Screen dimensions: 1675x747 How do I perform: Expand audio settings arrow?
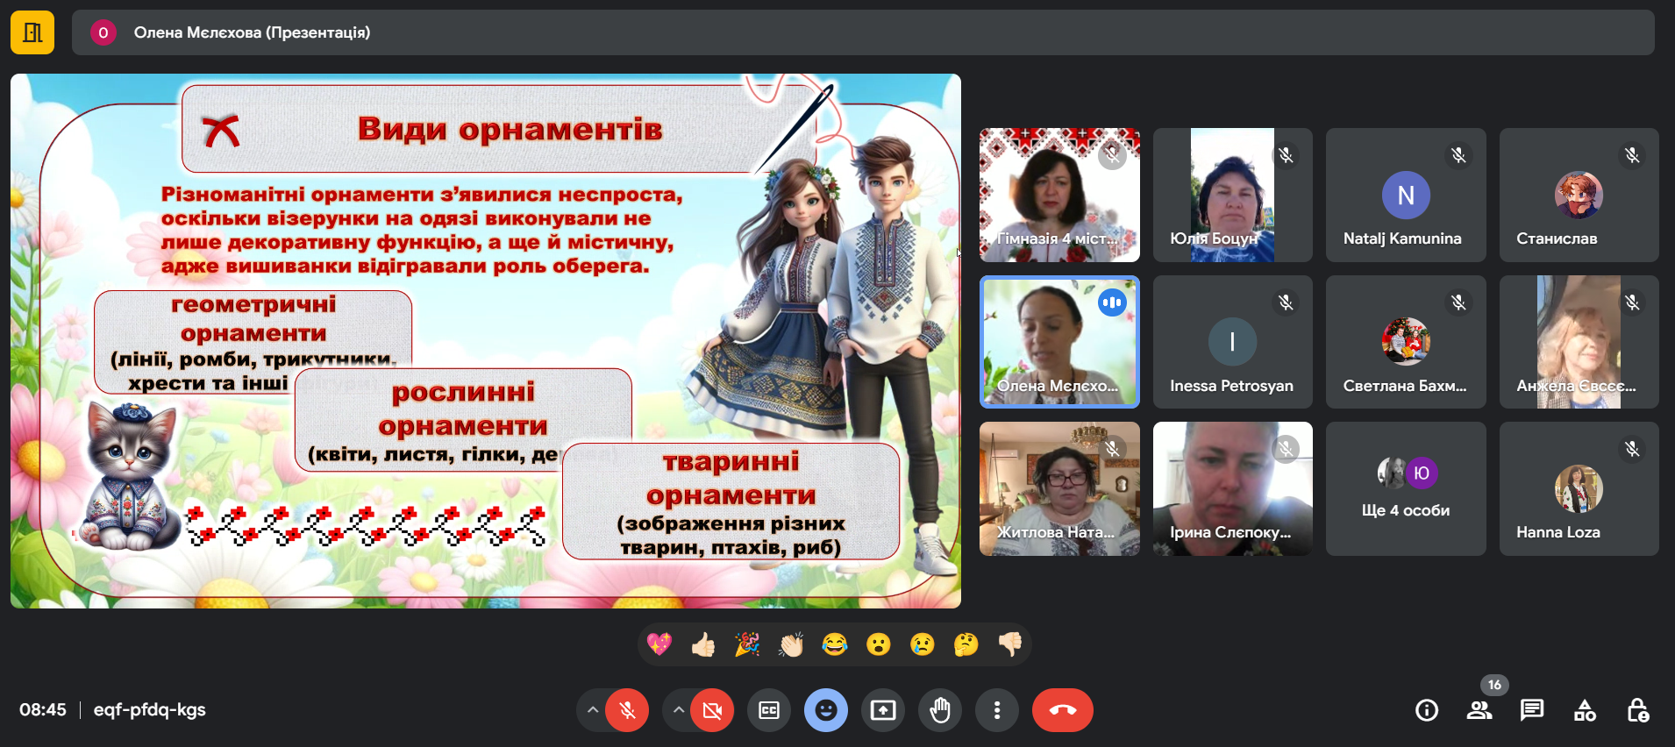click(593, 710)
